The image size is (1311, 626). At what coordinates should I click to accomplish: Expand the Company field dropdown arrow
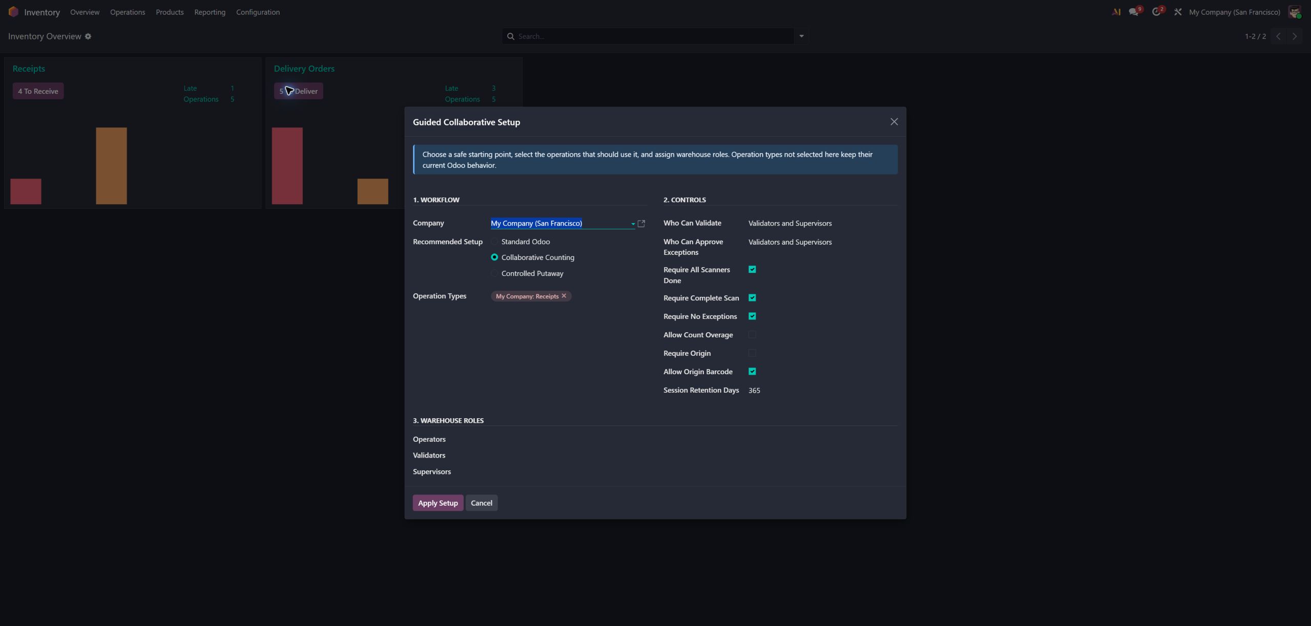coord(633,224)
